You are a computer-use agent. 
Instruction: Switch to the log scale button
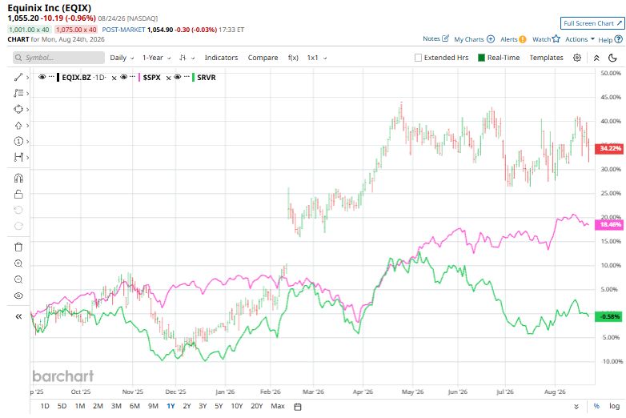tap(614, 406)
